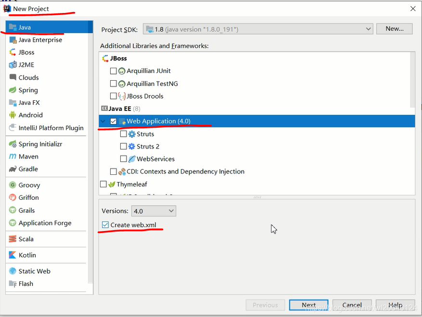422x317 pixels.
Task: Toggle the Create web.xml checkbox
Action: (x=105, y=225)
